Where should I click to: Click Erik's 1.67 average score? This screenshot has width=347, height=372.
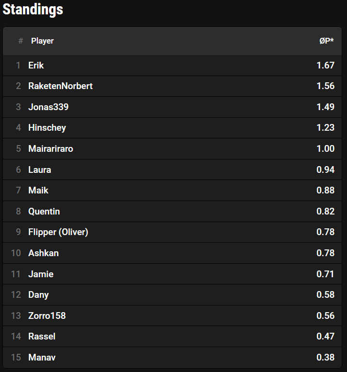[325, 65]
